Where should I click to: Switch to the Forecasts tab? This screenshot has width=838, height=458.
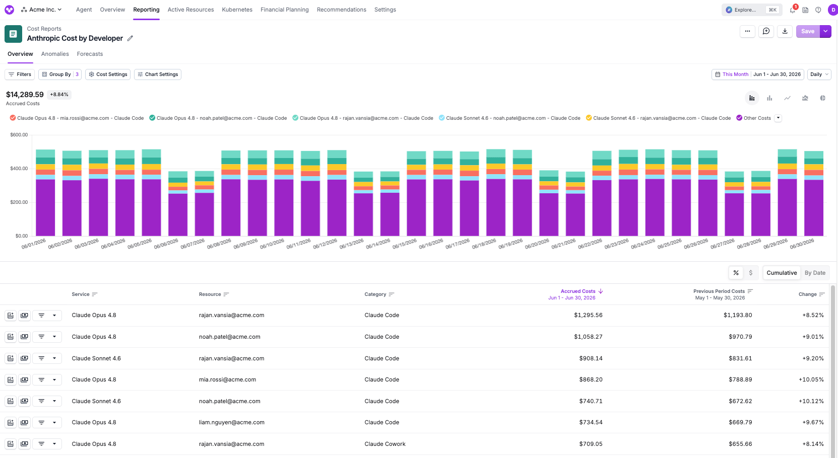(x=90, y=54)
